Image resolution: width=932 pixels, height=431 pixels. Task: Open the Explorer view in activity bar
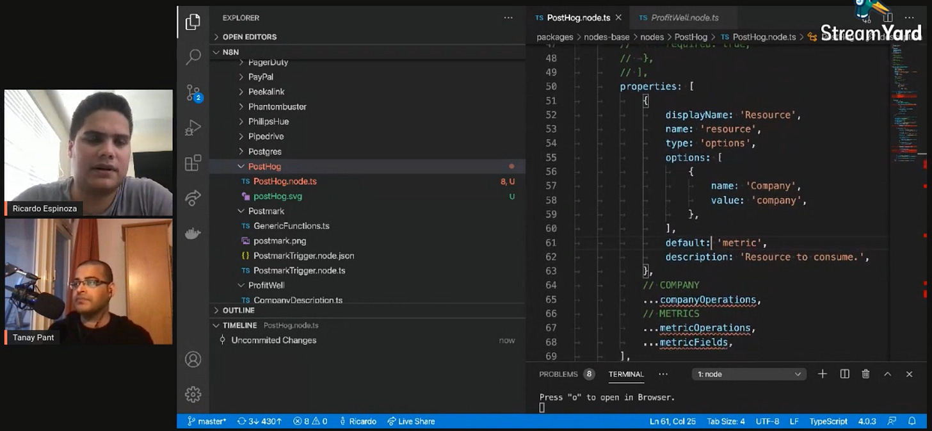coord(193,22)
